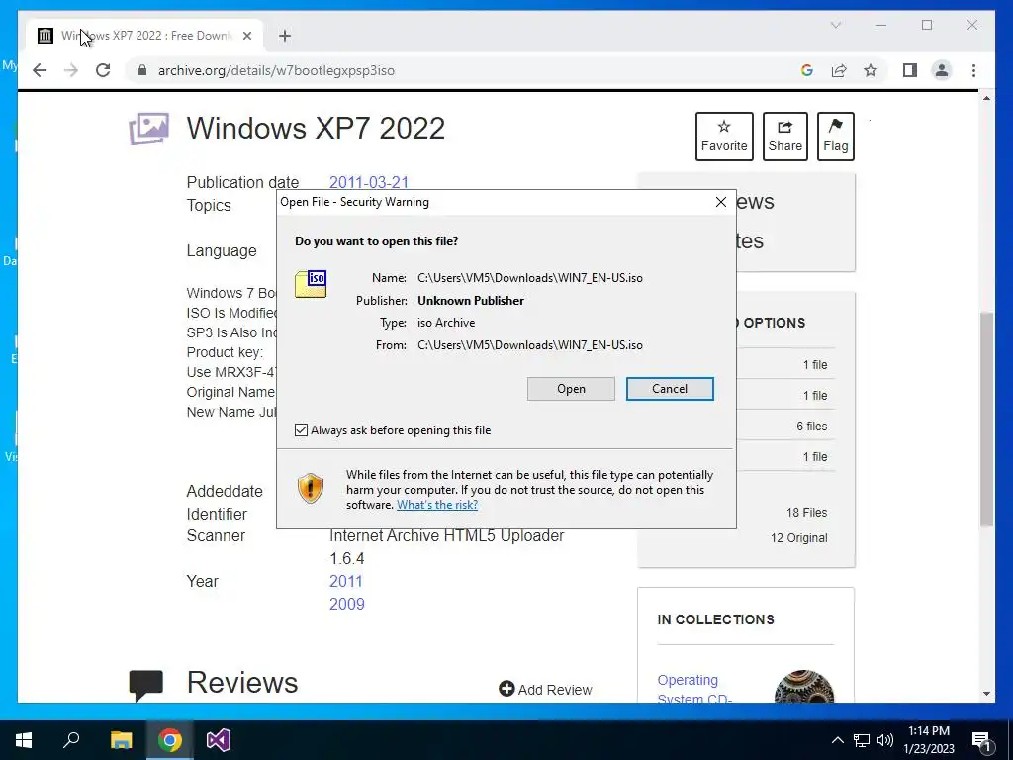Open the 2011-03-21 publication date link
The height and width of the screenshot is (760, 1013).
coord(369,182)
